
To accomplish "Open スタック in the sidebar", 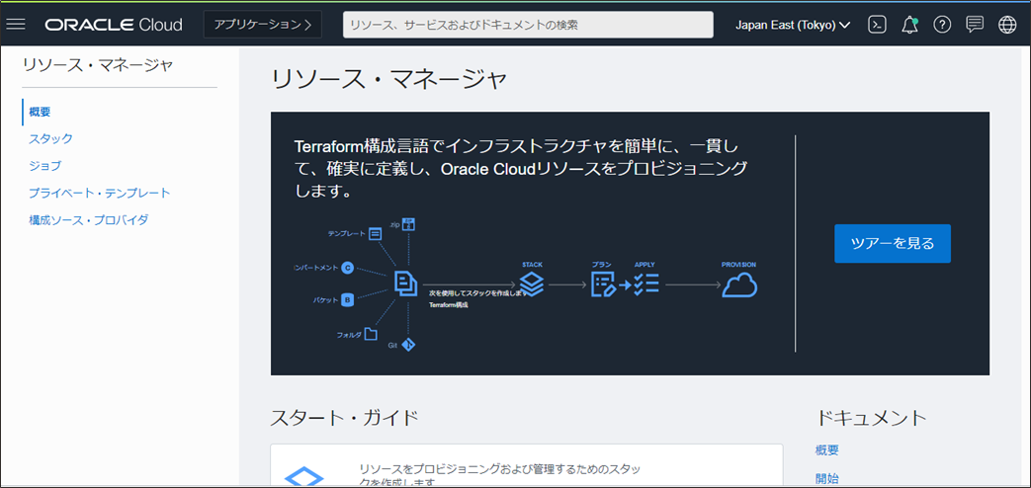I will 50,138.
